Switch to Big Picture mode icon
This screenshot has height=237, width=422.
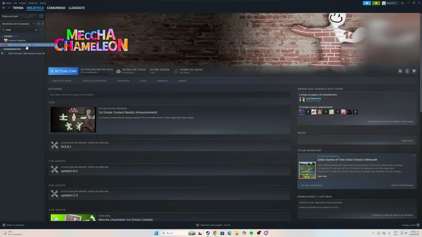pyautogui.click(x=402, y=3)
